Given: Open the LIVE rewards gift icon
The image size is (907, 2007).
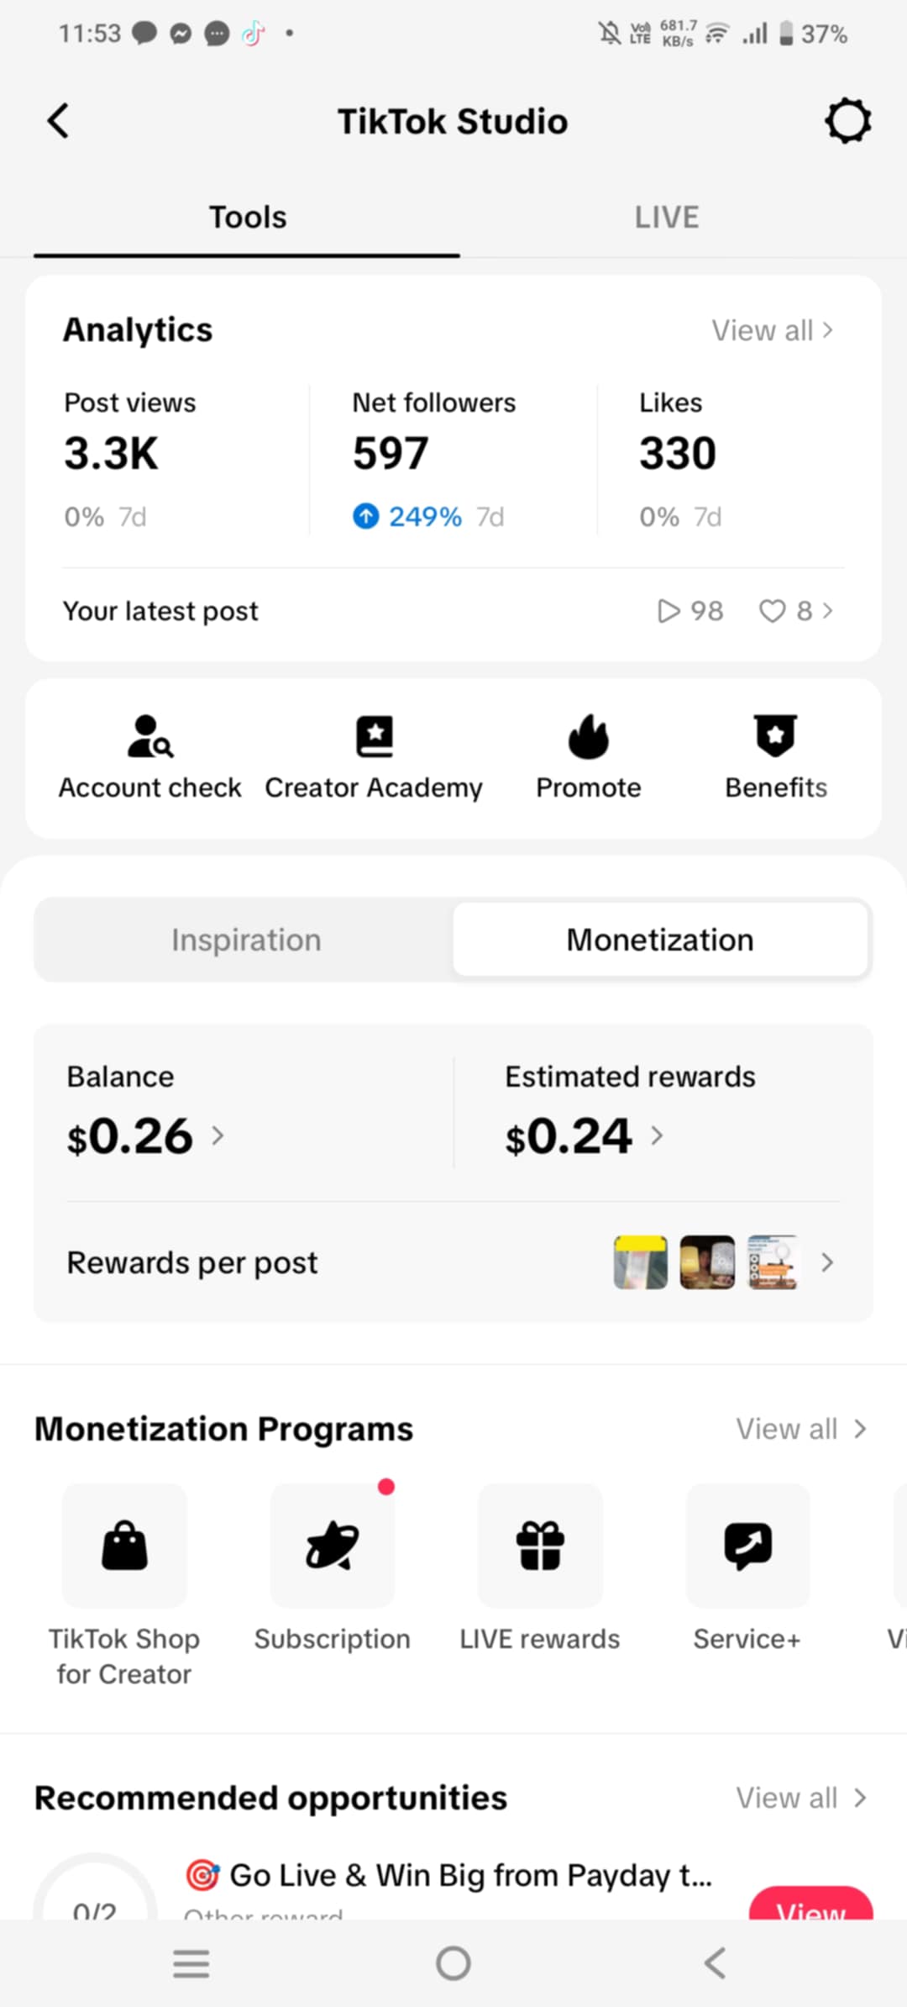Looking at the screenshot, I should (x=540, y=1546).
